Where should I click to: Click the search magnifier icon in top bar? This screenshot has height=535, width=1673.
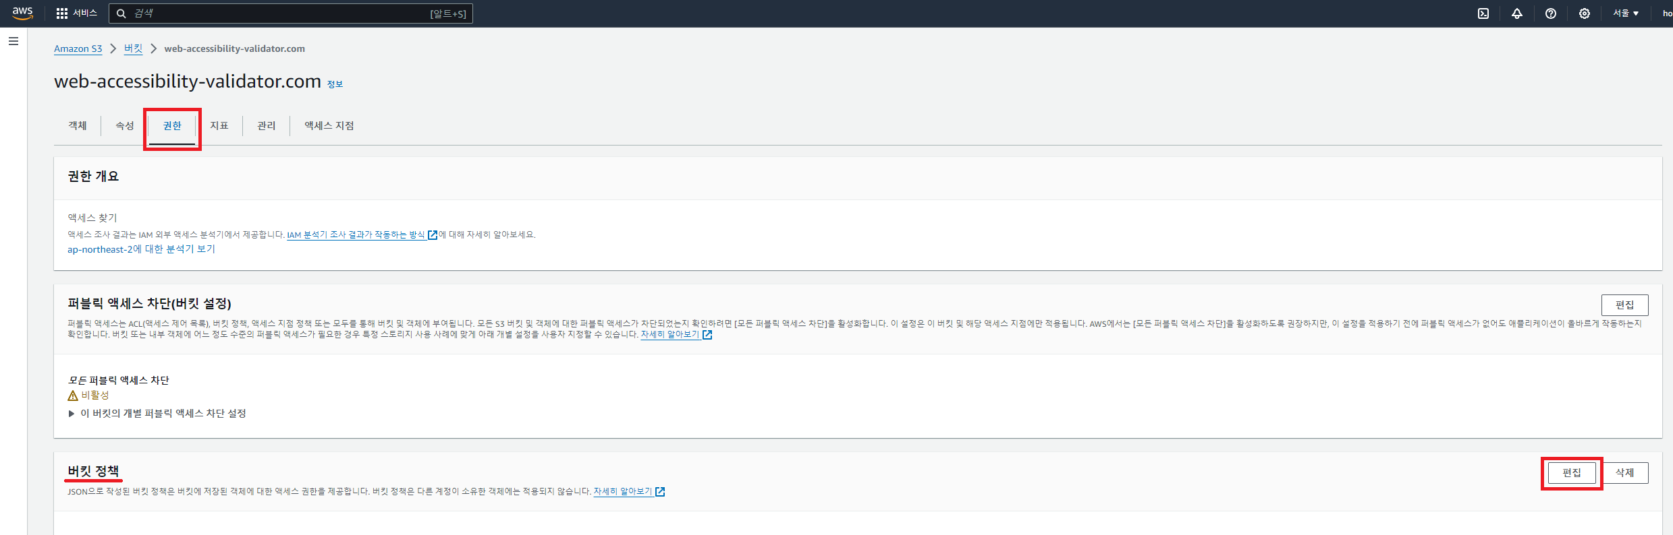tap(121, 13)
